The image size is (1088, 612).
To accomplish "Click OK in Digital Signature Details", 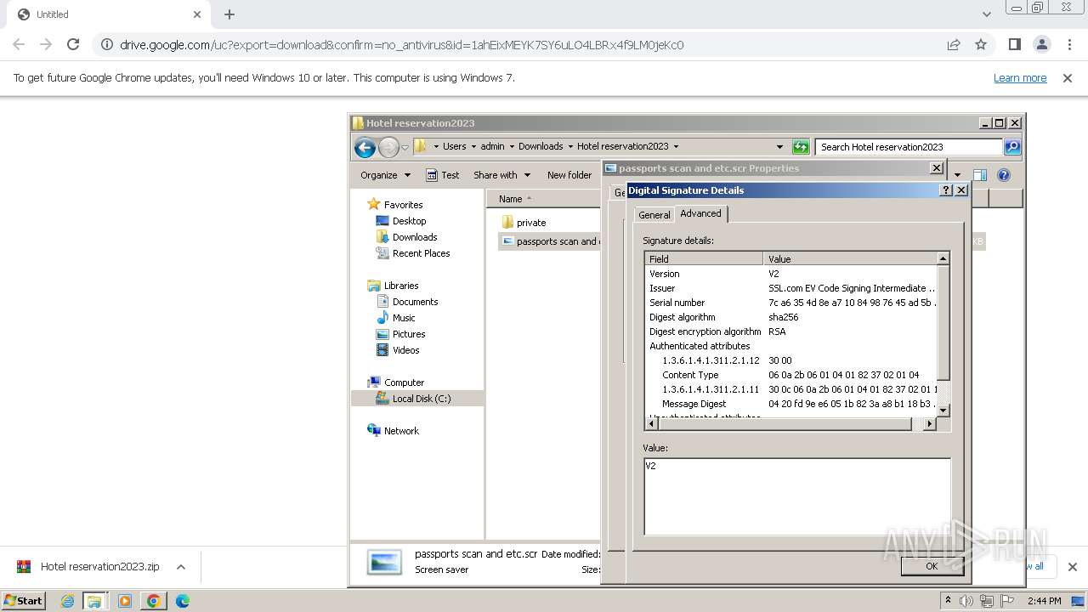I will tap(932, 566).
